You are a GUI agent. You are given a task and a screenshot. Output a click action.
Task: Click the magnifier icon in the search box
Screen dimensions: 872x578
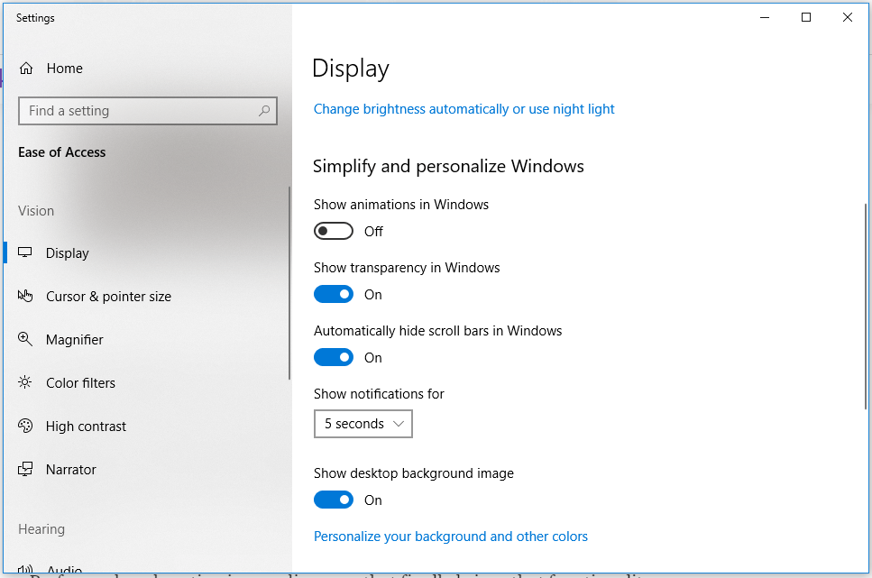262,110
